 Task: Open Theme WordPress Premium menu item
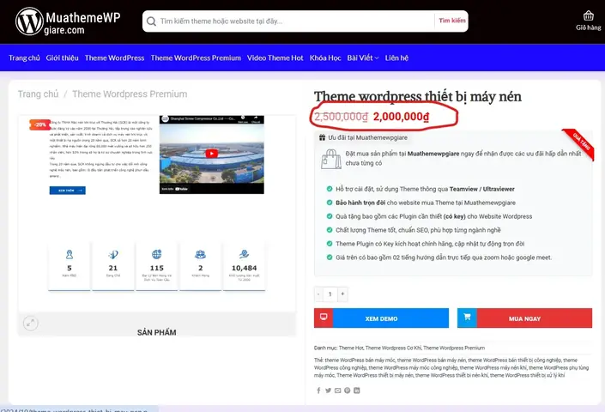point(196,58)
